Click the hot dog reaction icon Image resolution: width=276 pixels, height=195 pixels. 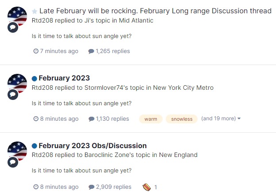tap(147, 187)
